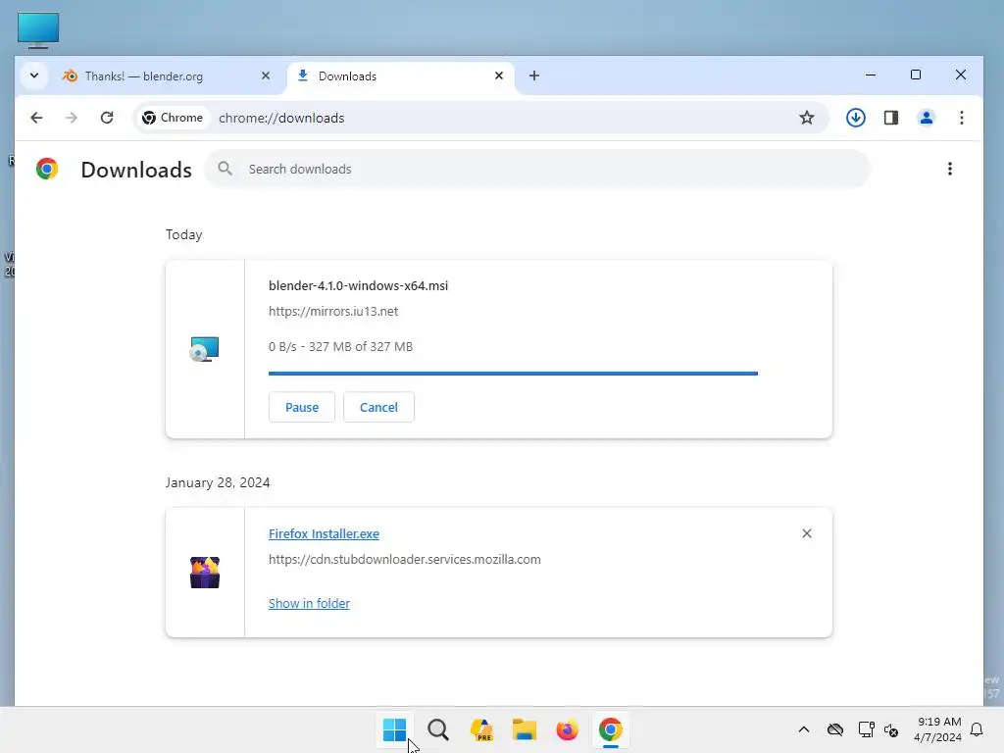The width and height of the screenshot is (1004, 753).
Task: Open Chrome's three-dot main menu
Action: [x=961, y=118]
